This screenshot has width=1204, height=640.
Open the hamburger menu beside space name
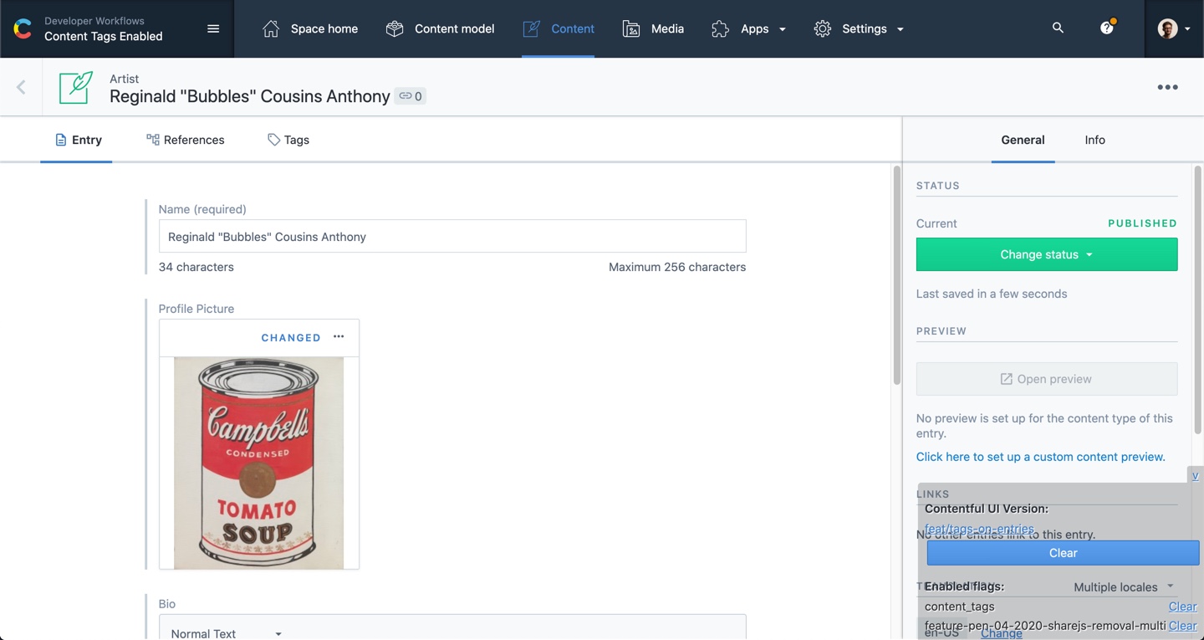(x=212, y=28)
